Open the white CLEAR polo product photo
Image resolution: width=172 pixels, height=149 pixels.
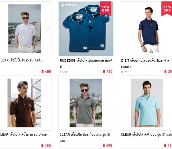point(24,29)
